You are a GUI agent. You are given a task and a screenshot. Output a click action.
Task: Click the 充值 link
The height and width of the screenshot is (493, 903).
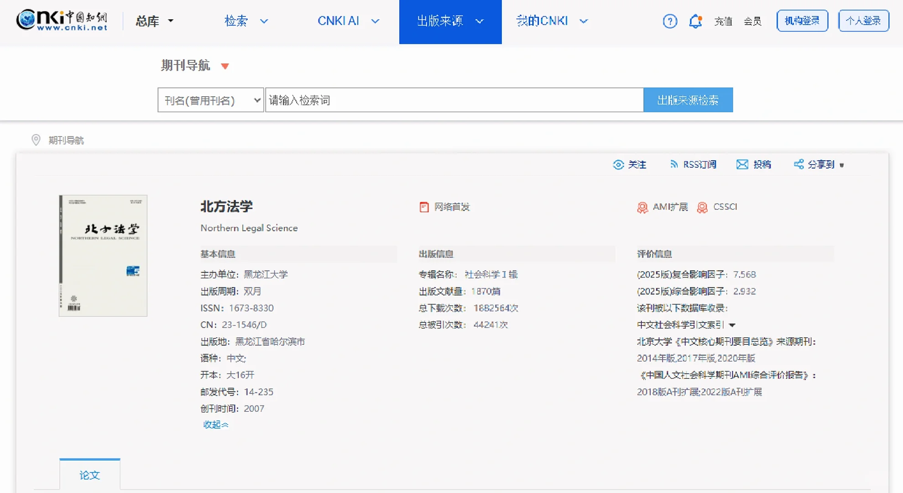[723, 21]
